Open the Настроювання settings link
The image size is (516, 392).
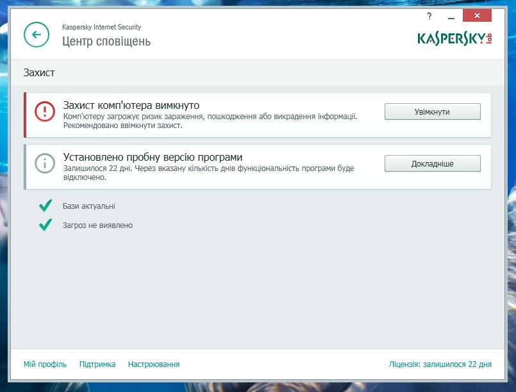(154, 364)
